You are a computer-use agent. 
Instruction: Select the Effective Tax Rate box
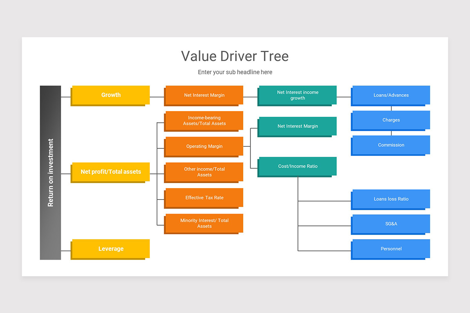point(204,198)
